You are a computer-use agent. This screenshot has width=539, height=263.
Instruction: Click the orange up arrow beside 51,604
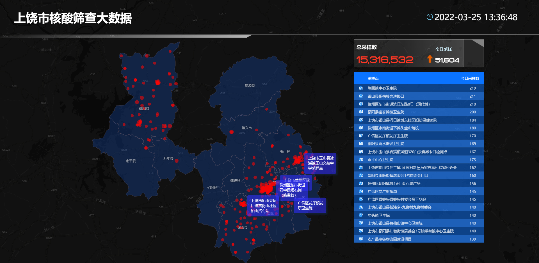tap(430, 59)
